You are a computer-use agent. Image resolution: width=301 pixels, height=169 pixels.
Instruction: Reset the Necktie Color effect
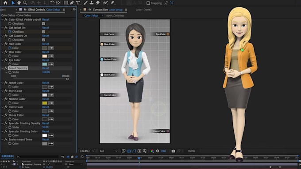pyautogui.click(x=46, y=99)
